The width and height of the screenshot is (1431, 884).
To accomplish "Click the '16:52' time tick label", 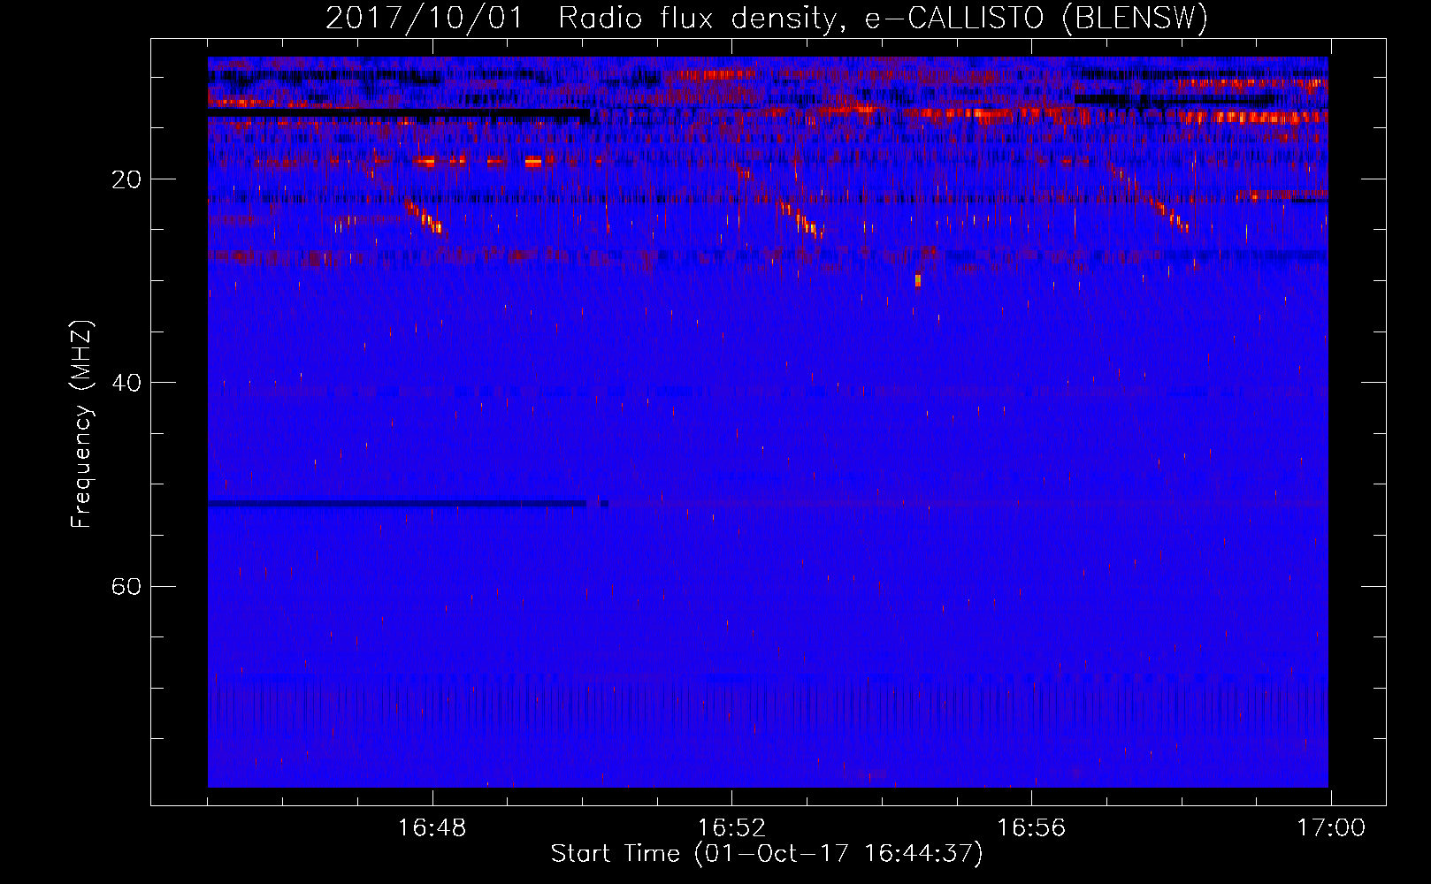I will click(731, 828).
